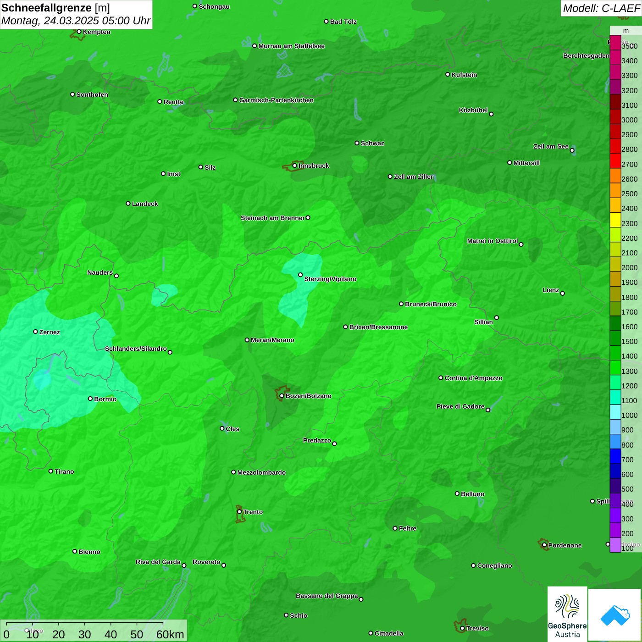Select the violet legend swatch labeled 300
This screenshot has width=642, height=642.
pyautogui.click(x=615, y=515)
